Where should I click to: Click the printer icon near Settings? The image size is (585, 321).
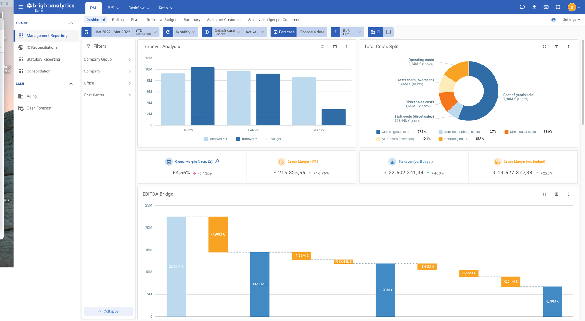click(x=553, y=20)
